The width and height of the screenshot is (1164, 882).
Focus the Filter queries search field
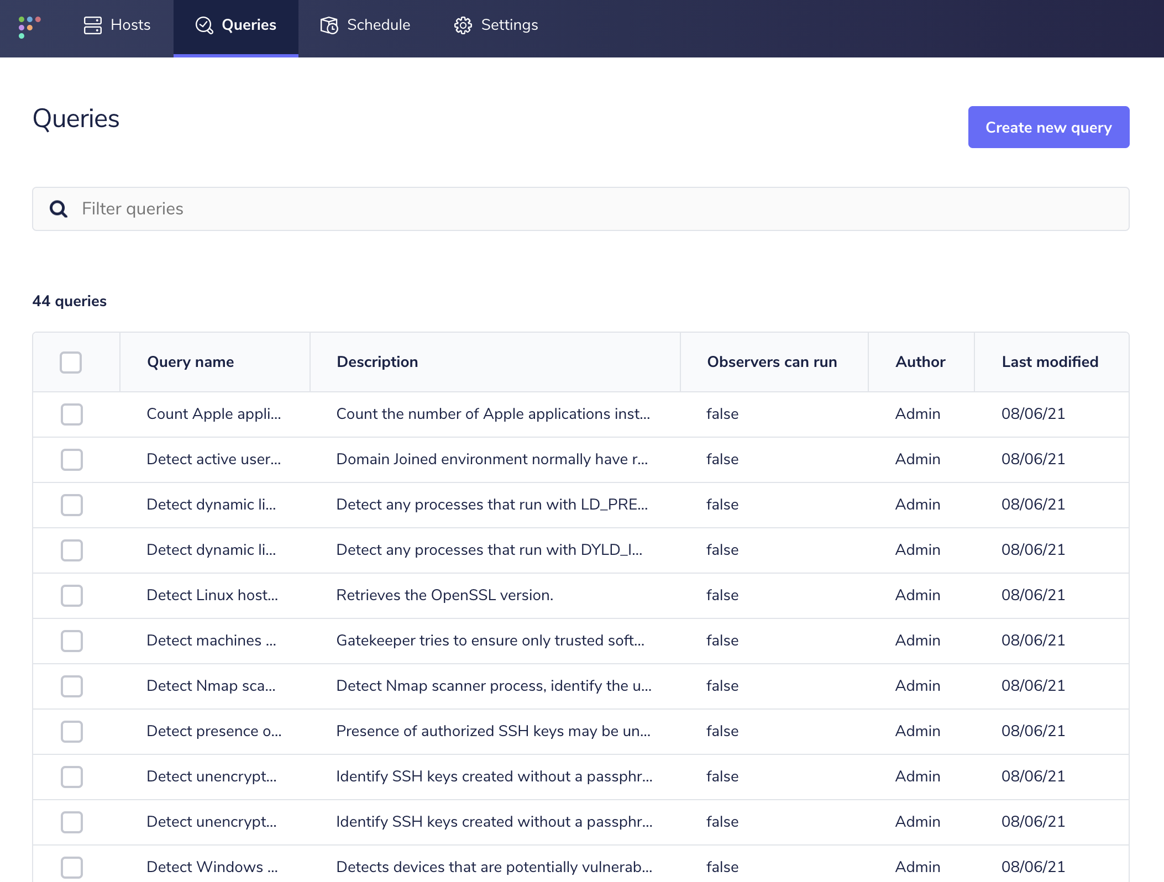click(581, 209)
